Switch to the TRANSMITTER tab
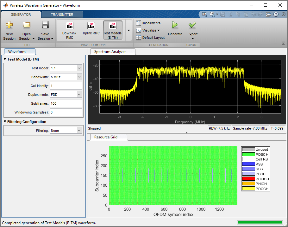 (x=62, y=15)
